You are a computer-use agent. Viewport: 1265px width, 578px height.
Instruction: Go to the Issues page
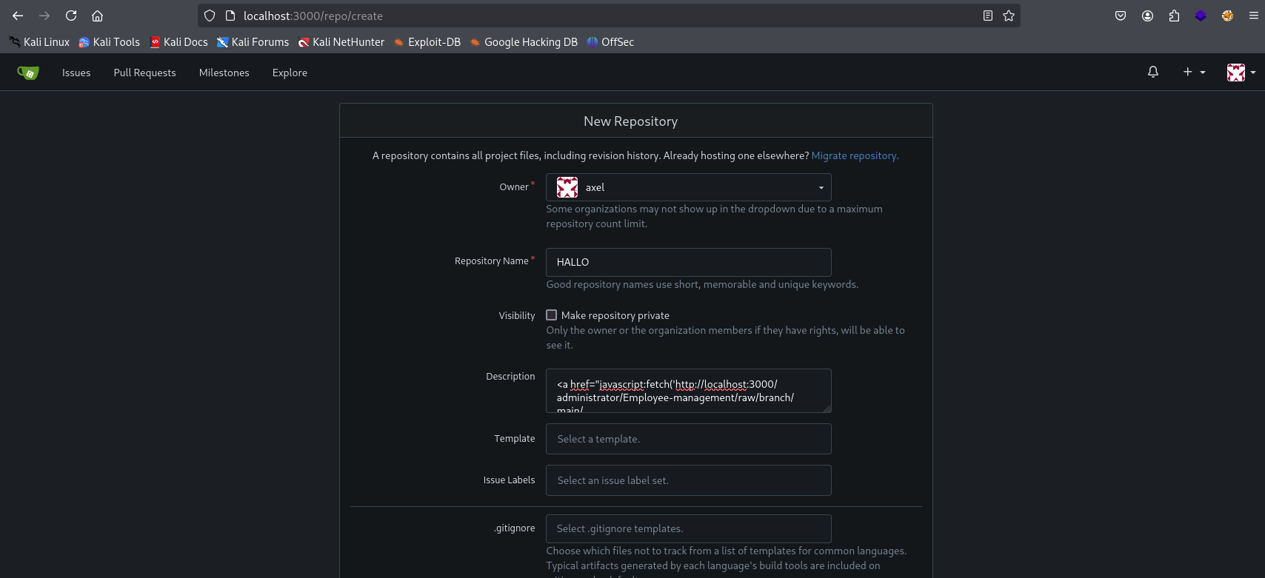point(76,73)
